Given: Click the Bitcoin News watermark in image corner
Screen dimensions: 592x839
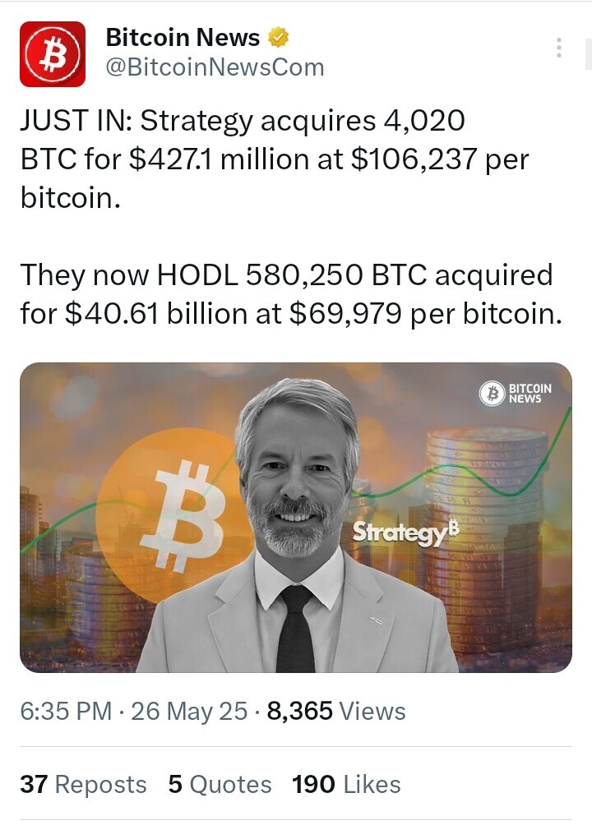Looking at the screenshot, I should tap(515, 394).
